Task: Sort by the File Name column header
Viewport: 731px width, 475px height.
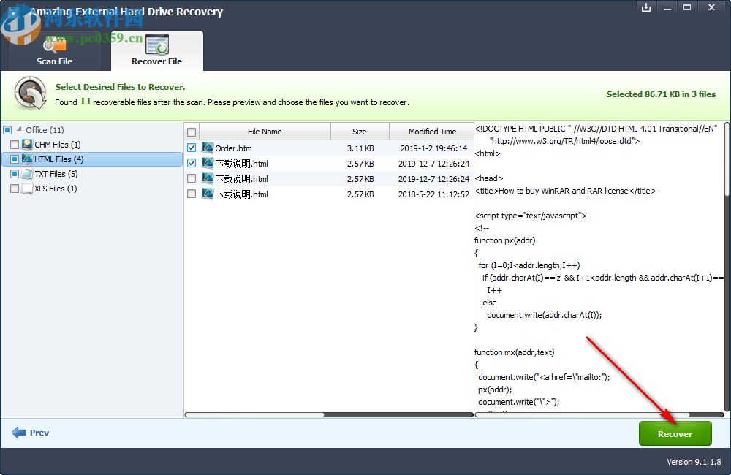Action: point(265,132)
